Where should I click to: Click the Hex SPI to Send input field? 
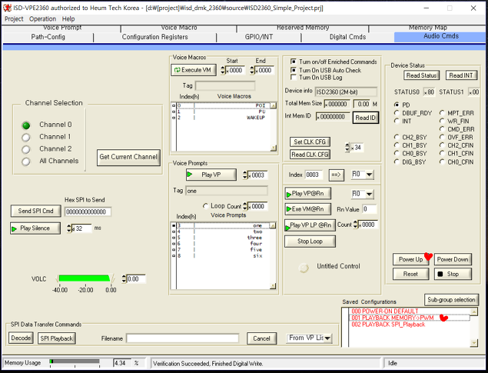click(x=88, y=211)
